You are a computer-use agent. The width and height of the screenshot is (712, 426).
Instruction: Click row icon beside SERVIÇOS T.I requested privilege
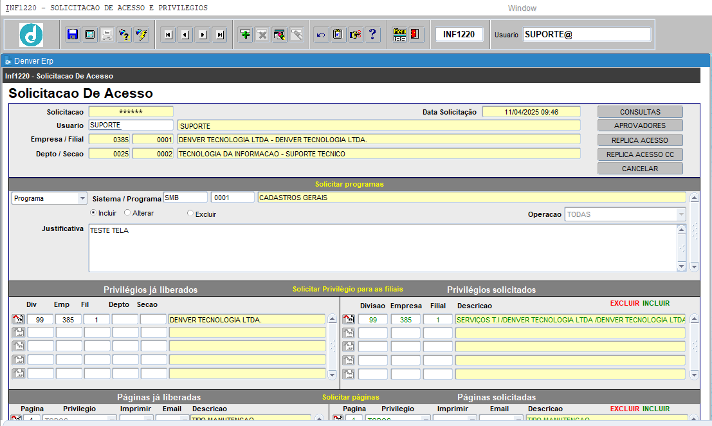click(349, 319)
